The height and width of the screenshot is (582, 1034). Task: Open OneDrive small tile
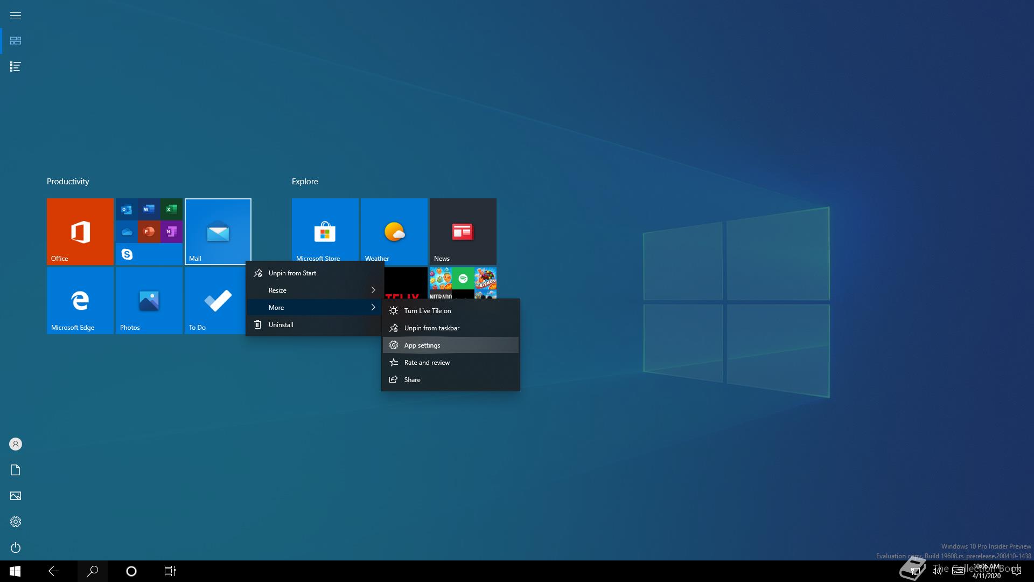pos(127,232)
